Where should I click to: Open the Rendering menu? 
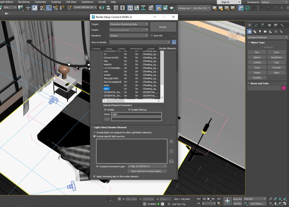coord(24,2)
